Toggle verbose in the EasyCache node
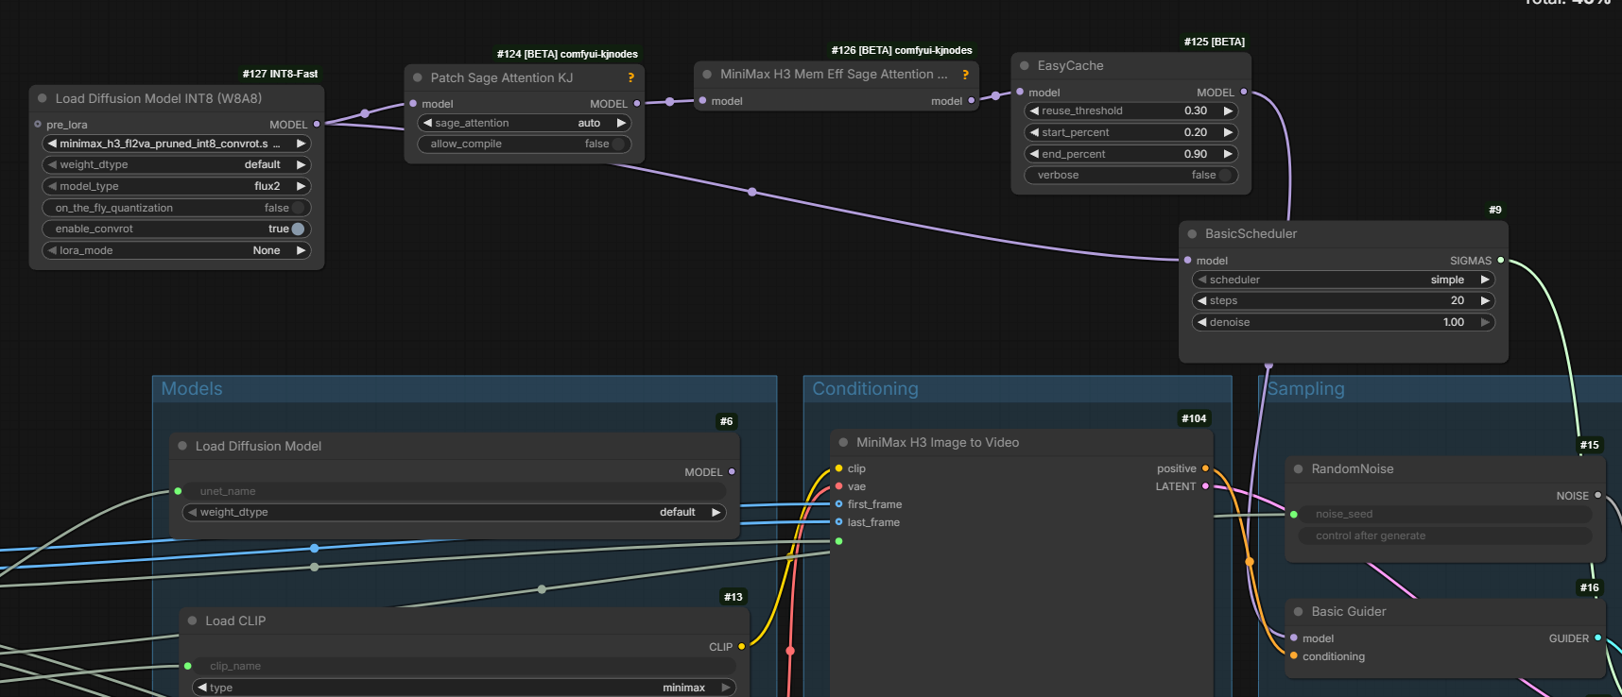This screenshot has height=697, width=1622. click(x=1225, y=175)
